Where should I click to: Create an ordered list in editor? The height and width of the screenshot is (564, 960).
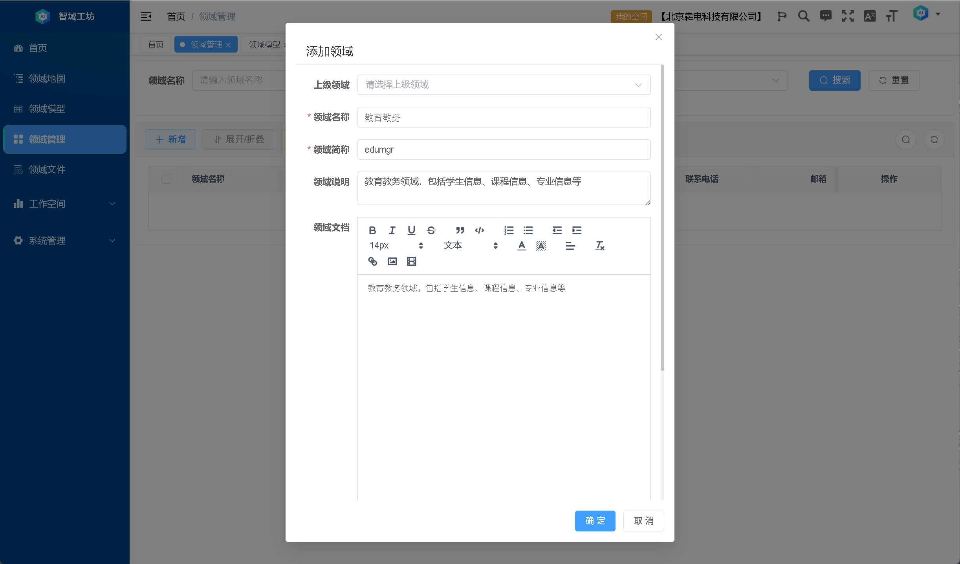[509, 230]
